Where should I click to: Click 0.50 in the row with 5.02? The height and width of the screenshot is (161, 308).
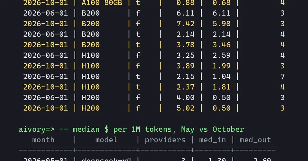pyautogui.click(x=222, y=108)
